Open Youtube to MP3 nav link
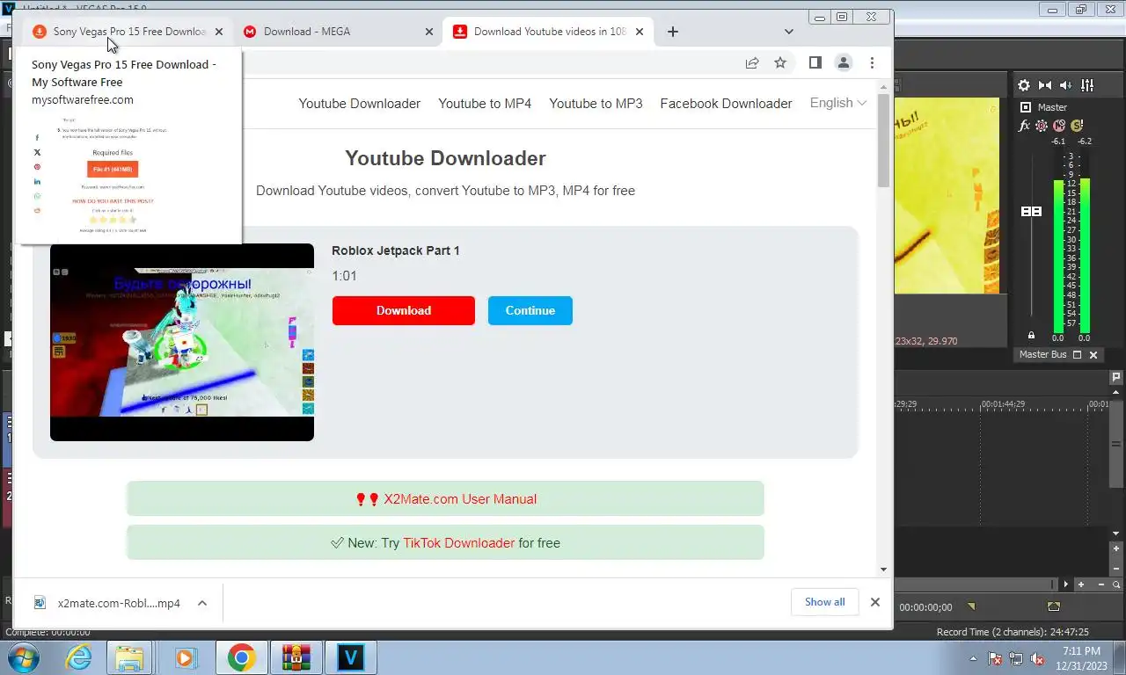The width and height of the screenshot is (1126, 675). tap(596, 104)
